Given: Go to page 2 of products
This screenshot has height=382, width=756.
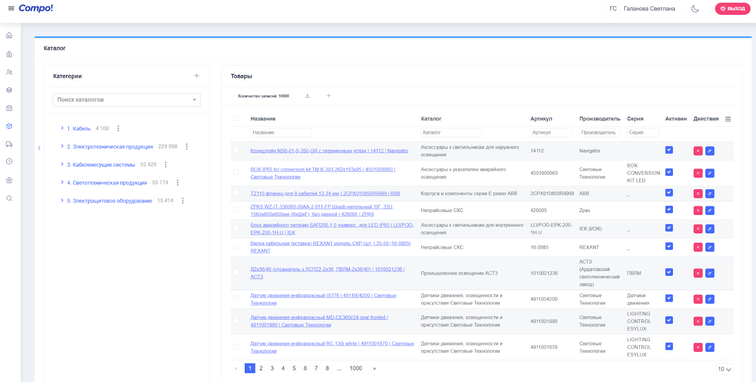Looking at the screenshot, I should [x=261, y=368].
